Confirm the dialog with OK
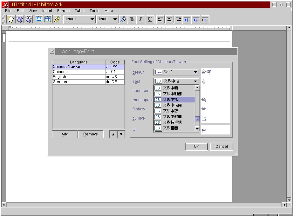 pyautogui.click(x=196, y=147)
